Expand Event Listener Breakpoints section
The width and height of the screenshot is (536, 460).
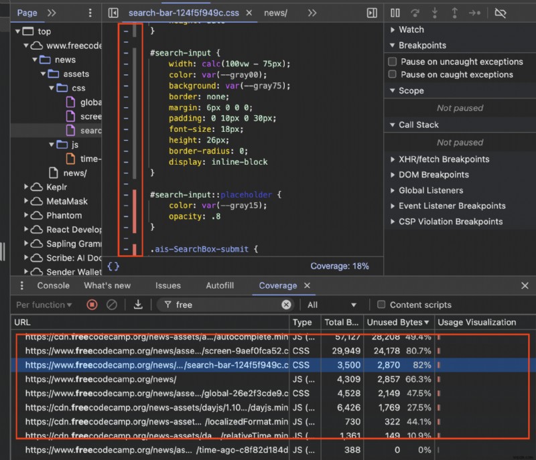(x=393, y=206)
